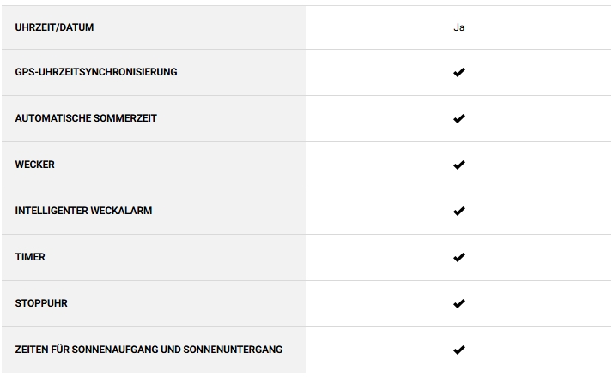The width and height of the screenshot is (613, 377).
Task: Click the word WECKALARM
Action: [124, 211]
